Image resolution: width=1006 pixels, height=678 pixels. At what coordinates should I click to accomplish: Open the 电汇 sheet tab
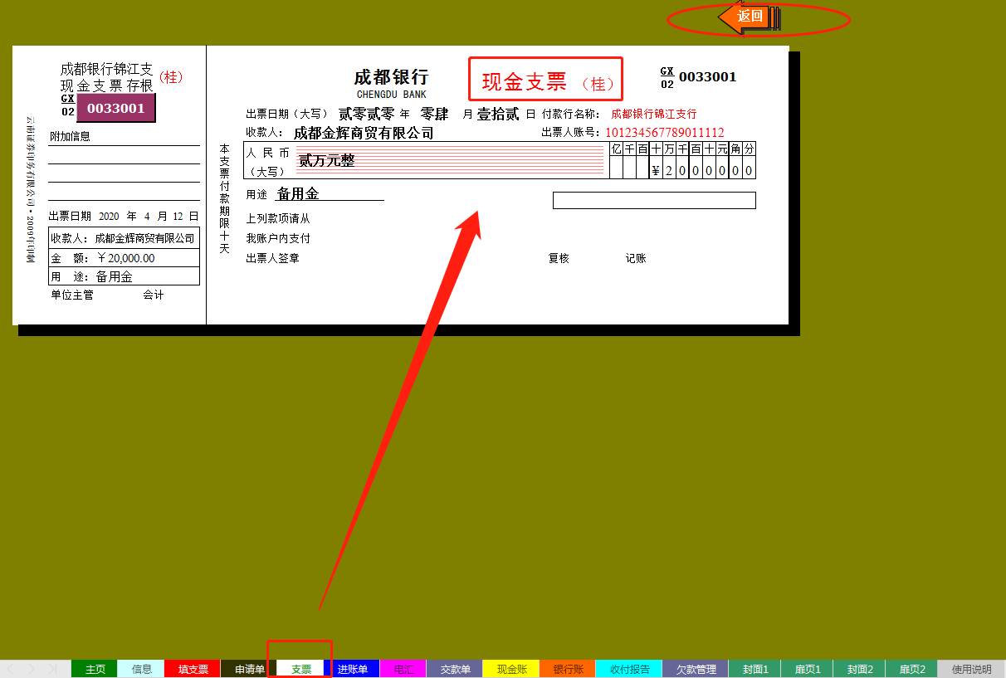[x=403, y=669]
